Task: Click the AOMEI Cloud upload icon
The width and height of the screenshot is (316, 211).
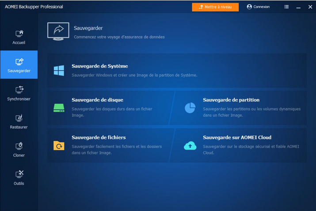Action: click(190, 146)
